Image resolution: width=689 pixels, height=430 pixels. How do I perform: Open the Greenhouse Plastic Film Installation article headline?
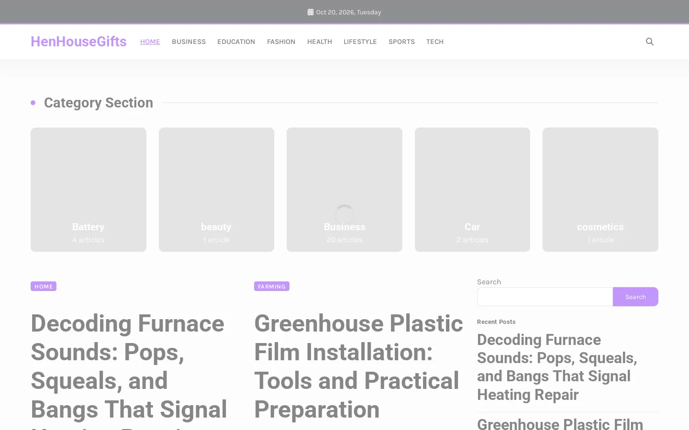click(x=358, y=366)
